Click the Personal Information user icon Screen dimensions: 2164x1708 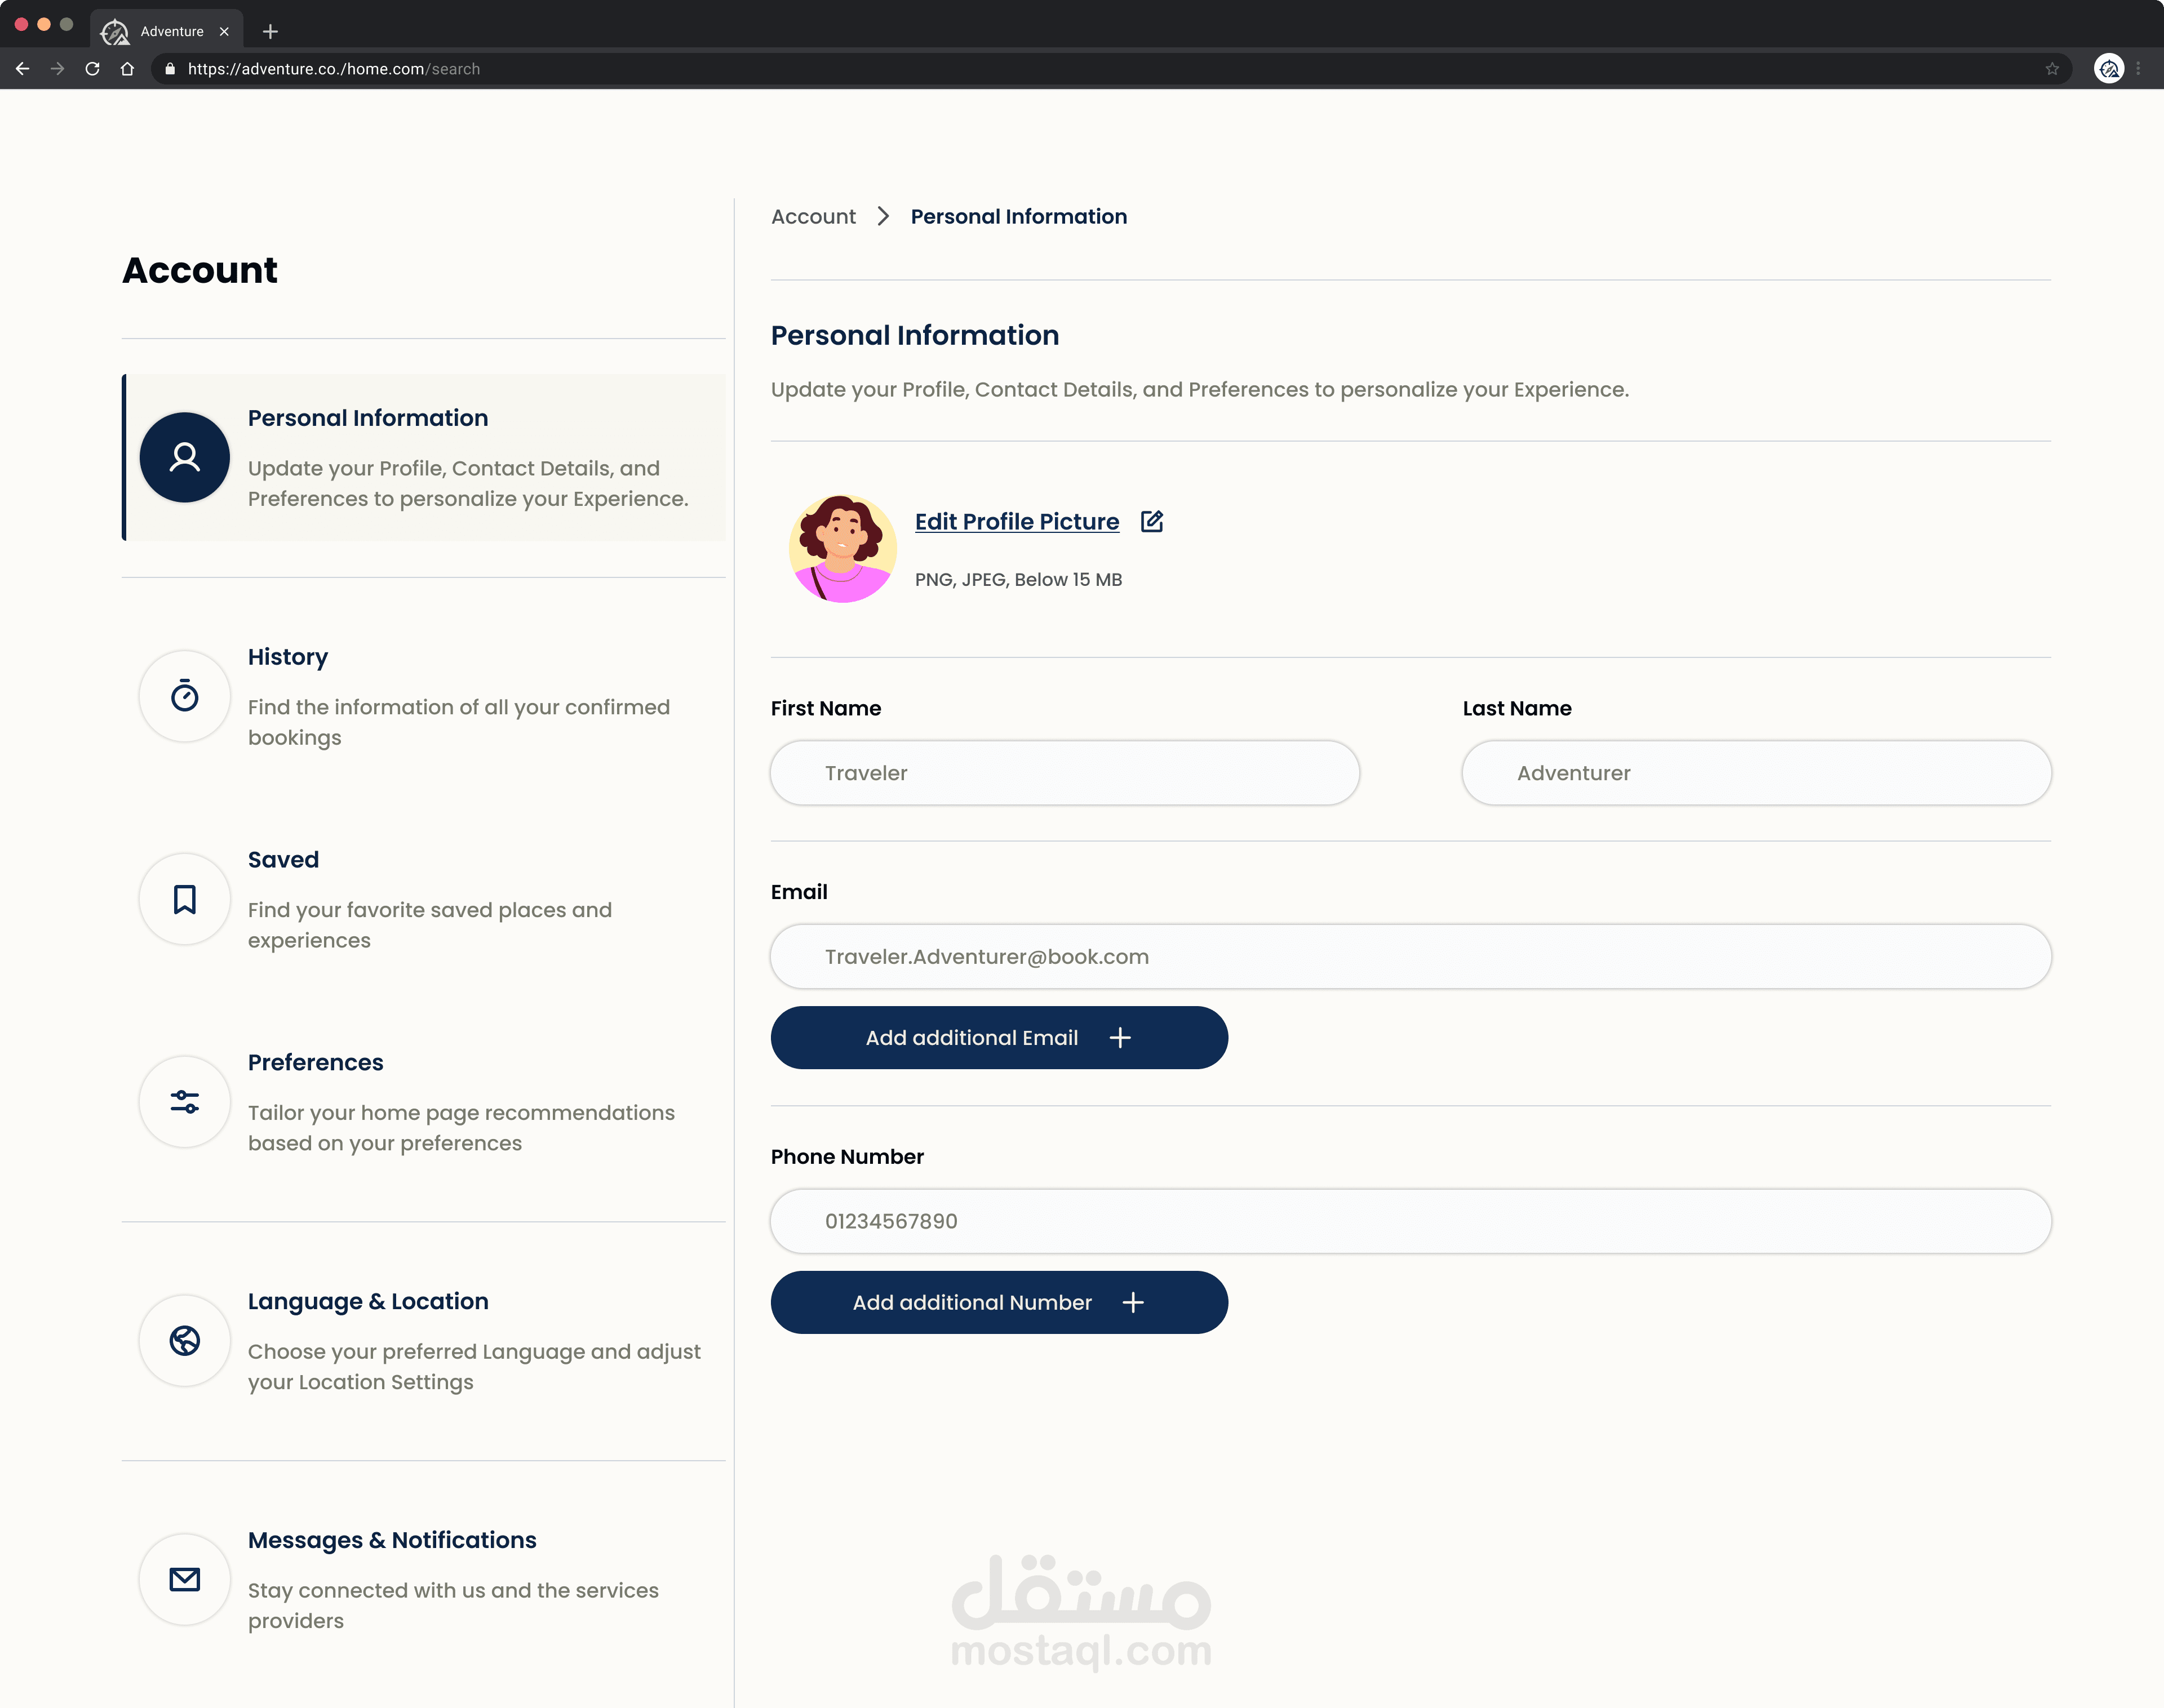click(184, 458)
